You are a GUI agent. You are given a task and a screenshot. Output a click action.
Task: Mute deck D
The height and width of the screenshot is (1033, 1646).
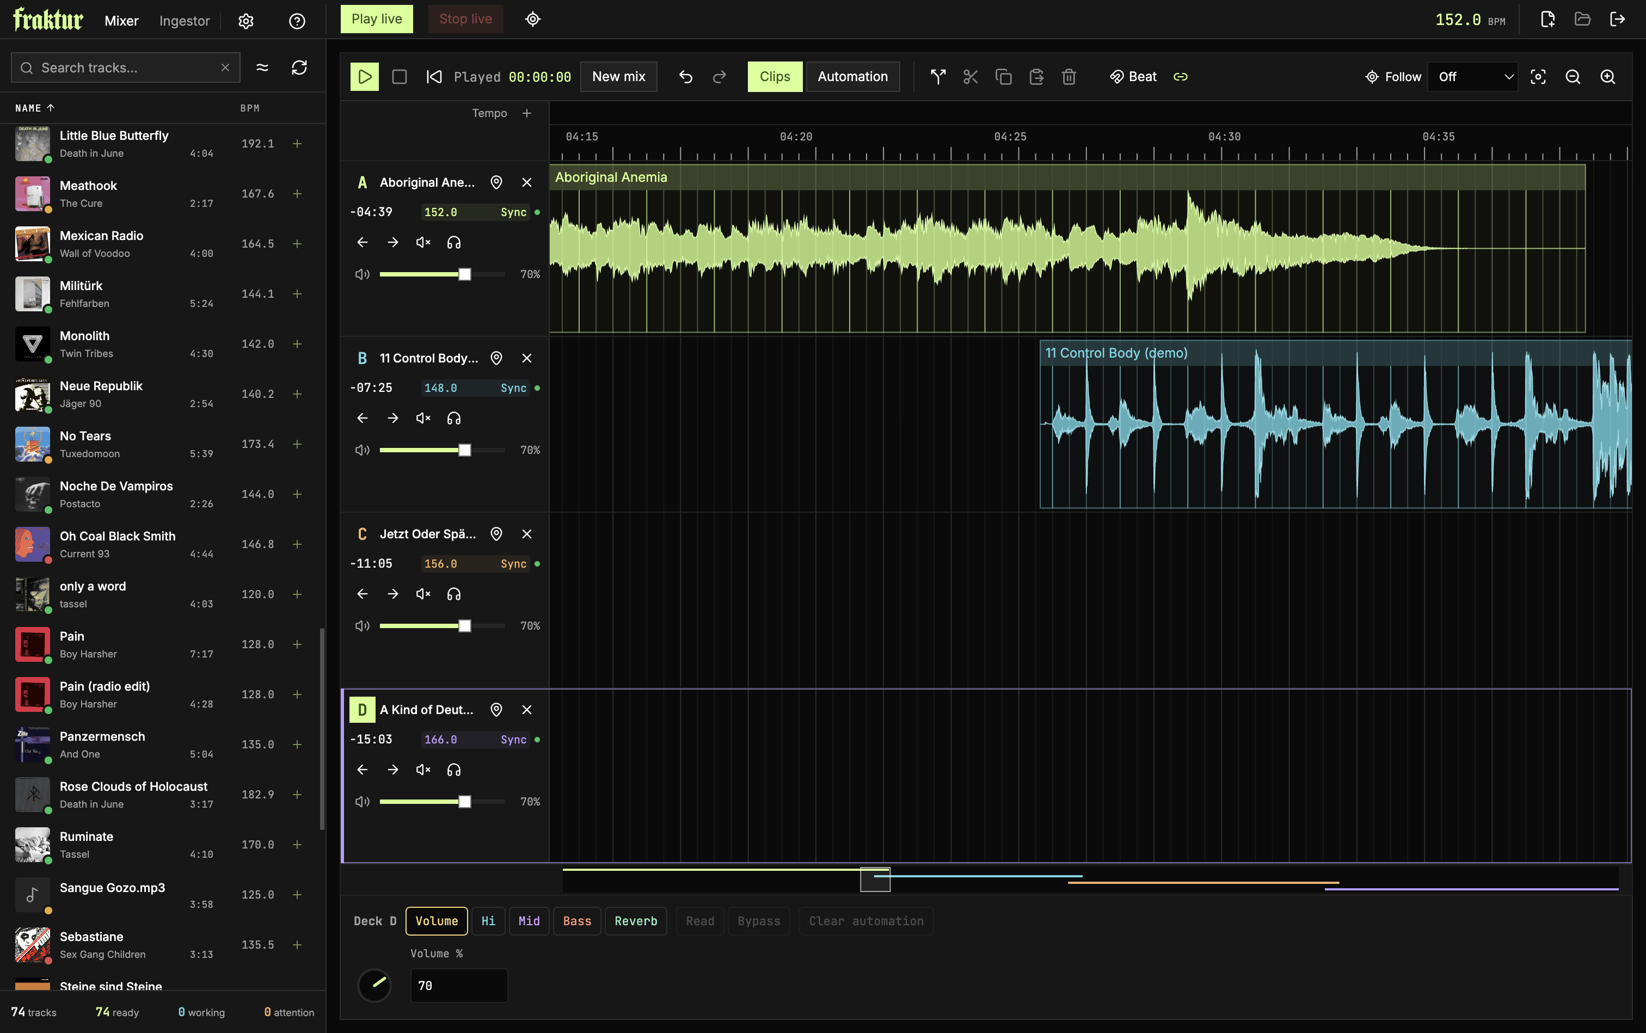click(x=423, y=770)
